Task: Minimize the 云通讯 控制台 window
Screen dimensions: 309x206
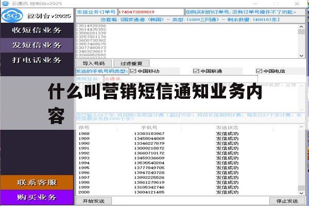Action: pos(255,4)
